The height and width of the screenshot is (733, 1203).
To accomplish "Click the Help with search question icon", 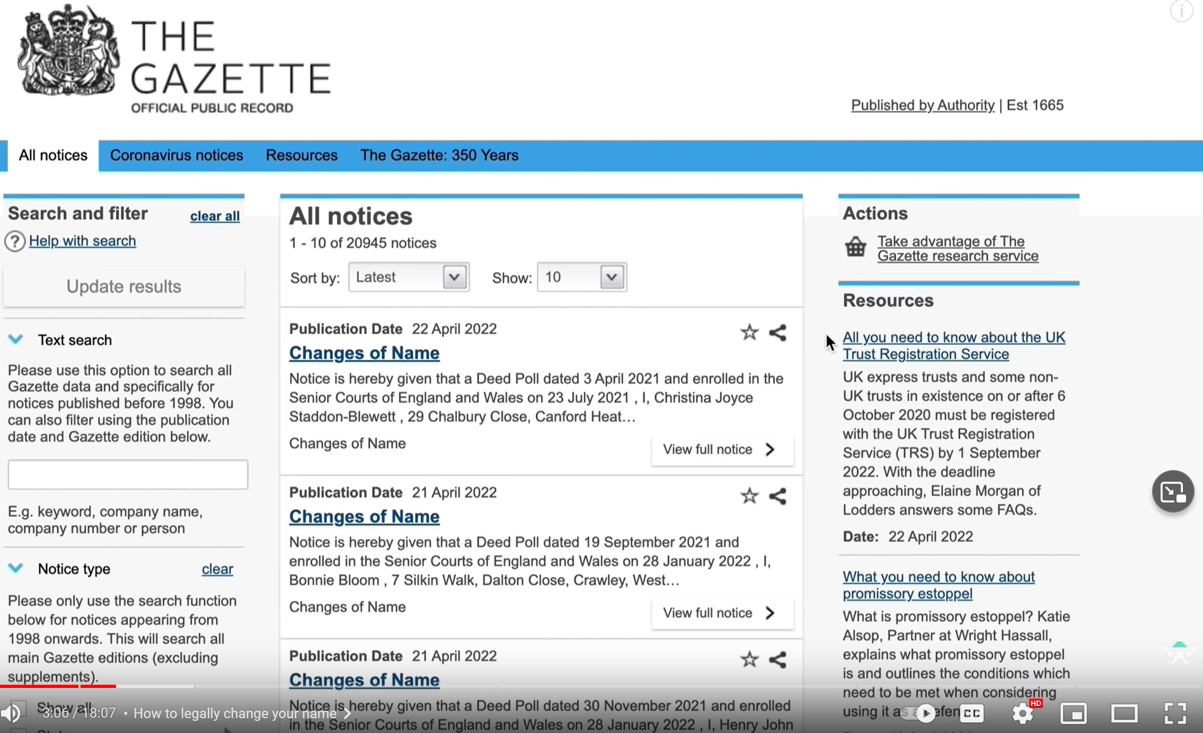I will [x=15, y=242].
